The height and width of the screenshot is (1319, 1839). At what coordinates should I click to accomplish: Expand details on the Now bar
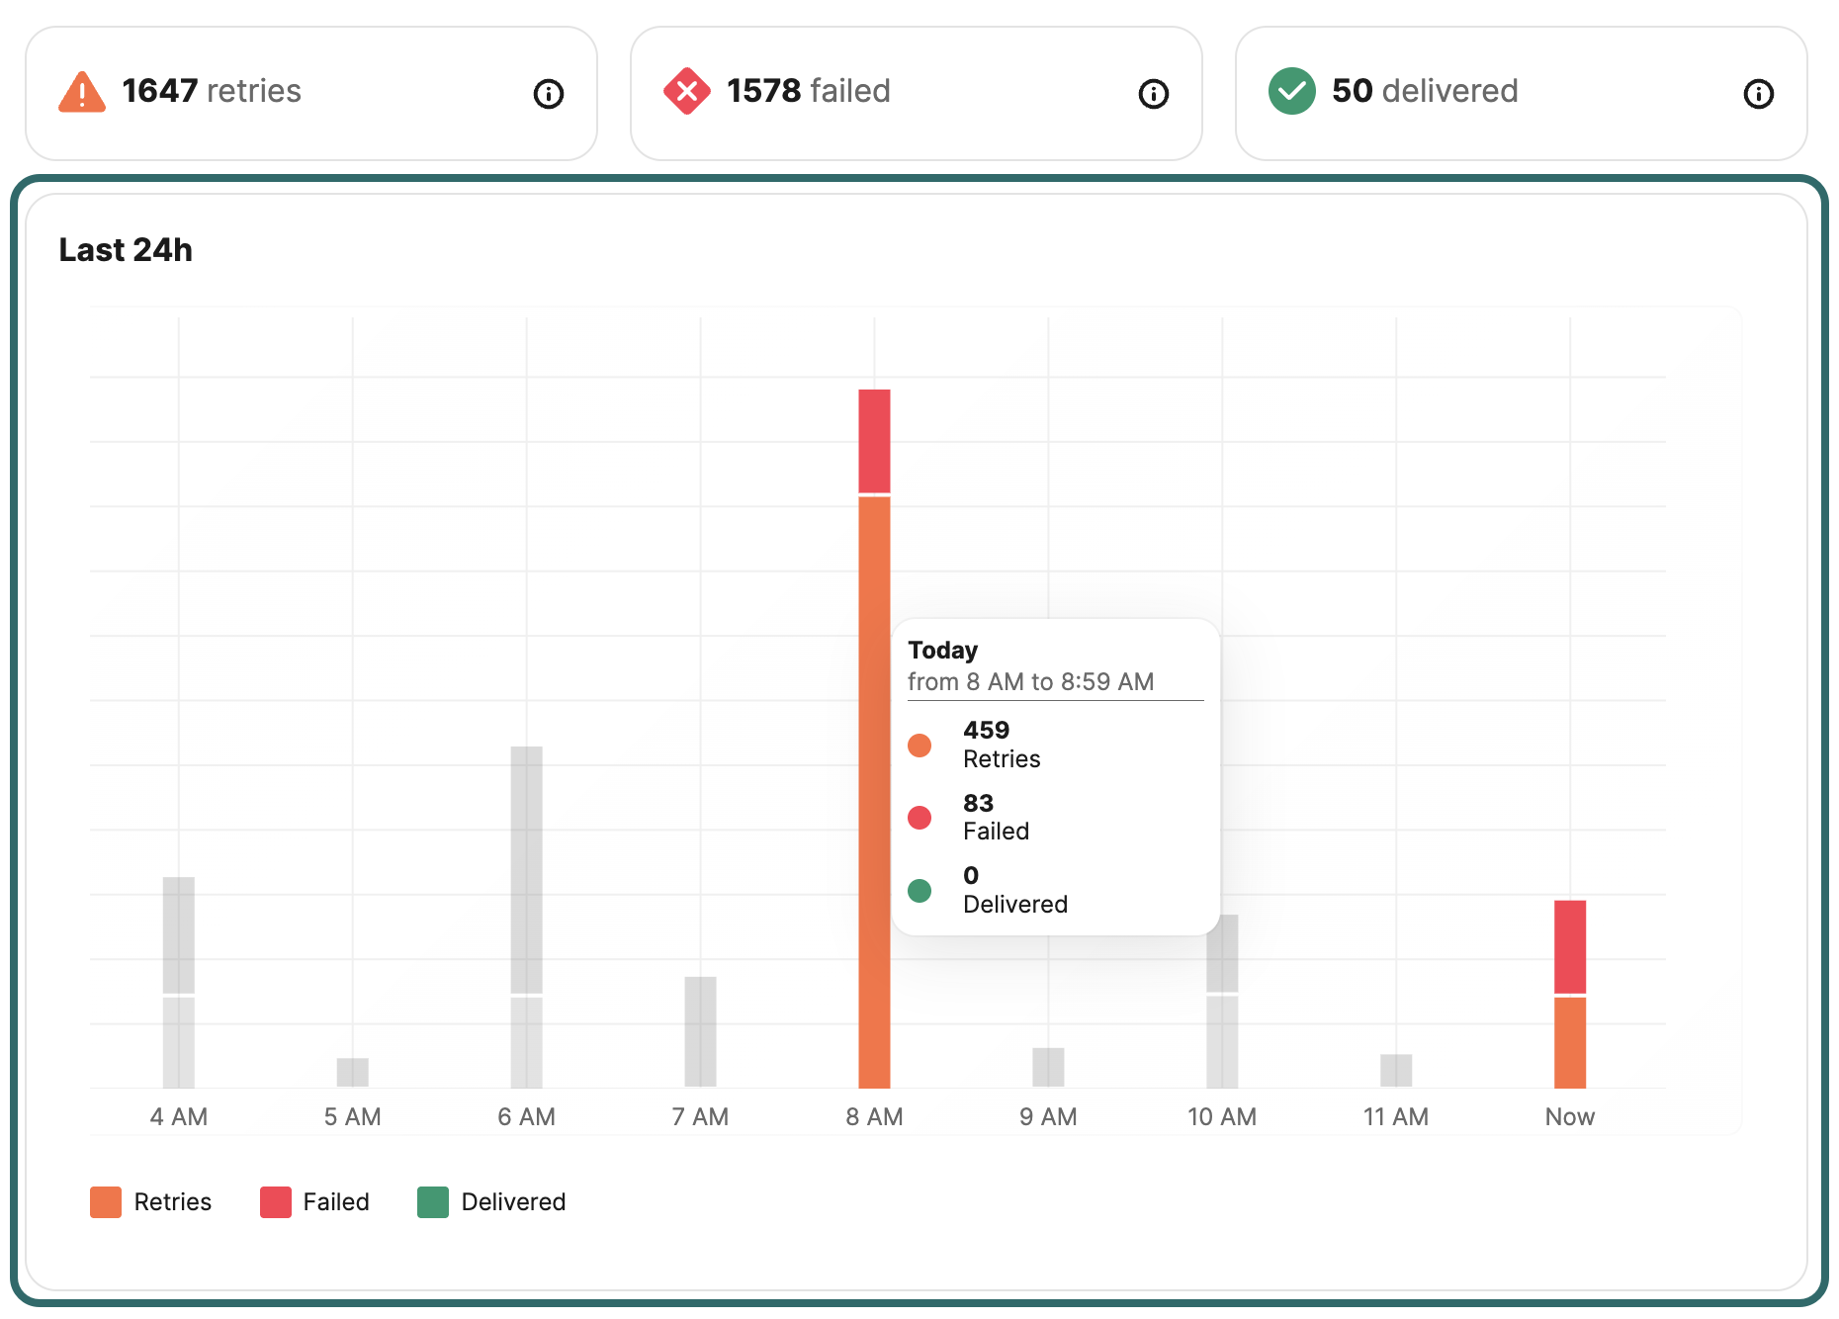1569,989
